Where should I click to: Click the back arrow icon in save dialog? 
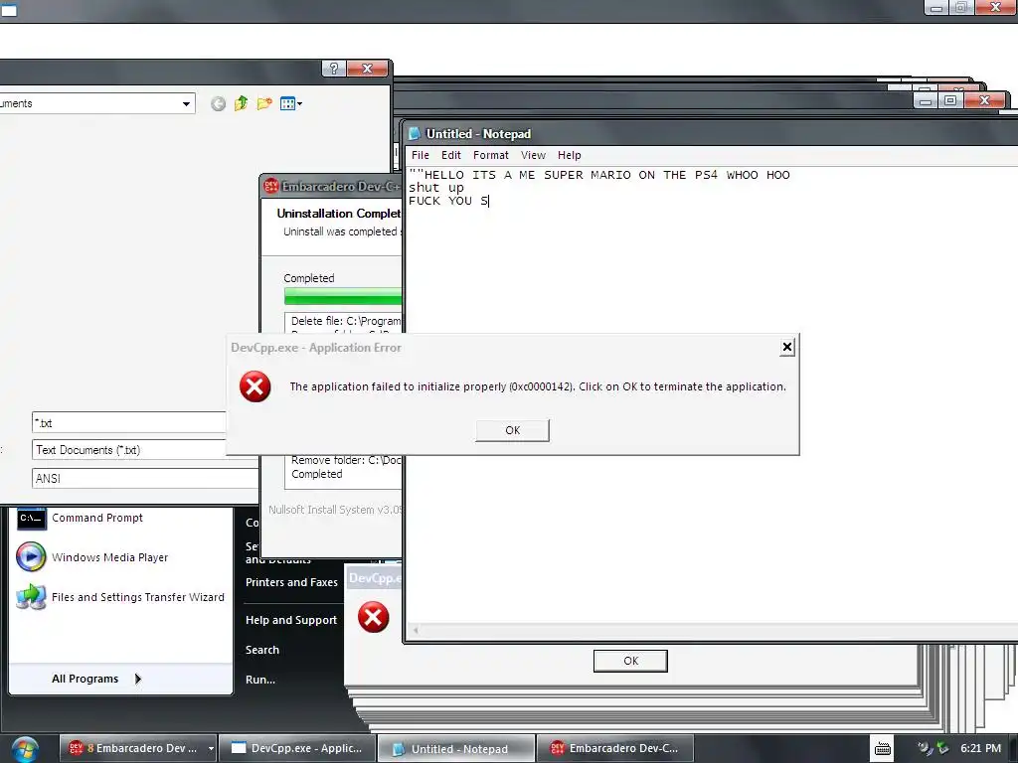tap(218, 103)
